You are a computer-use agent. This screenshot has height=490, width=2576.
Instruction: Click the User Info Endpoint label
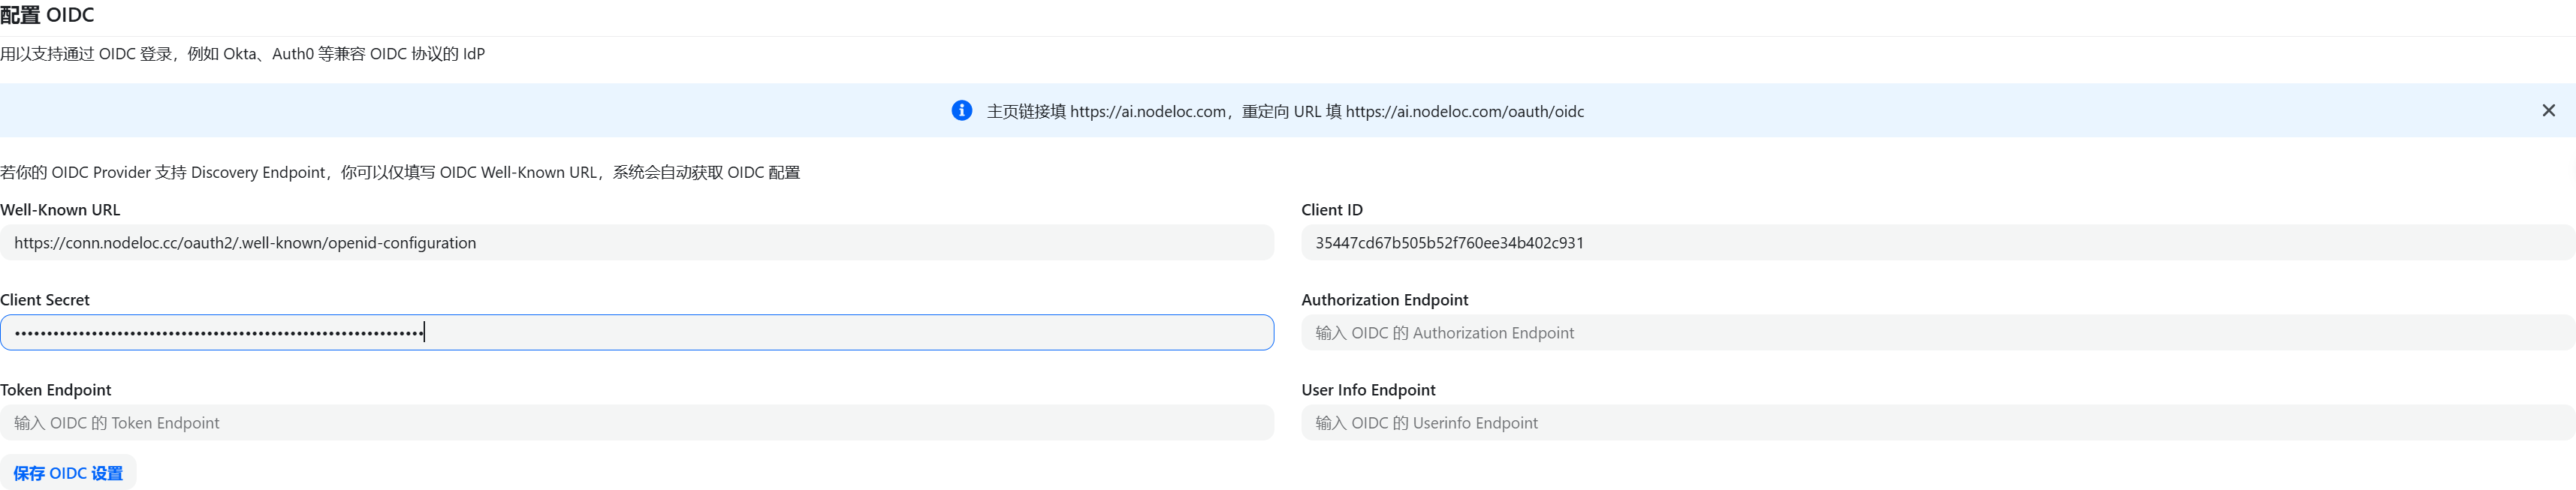click(1368, 390)
